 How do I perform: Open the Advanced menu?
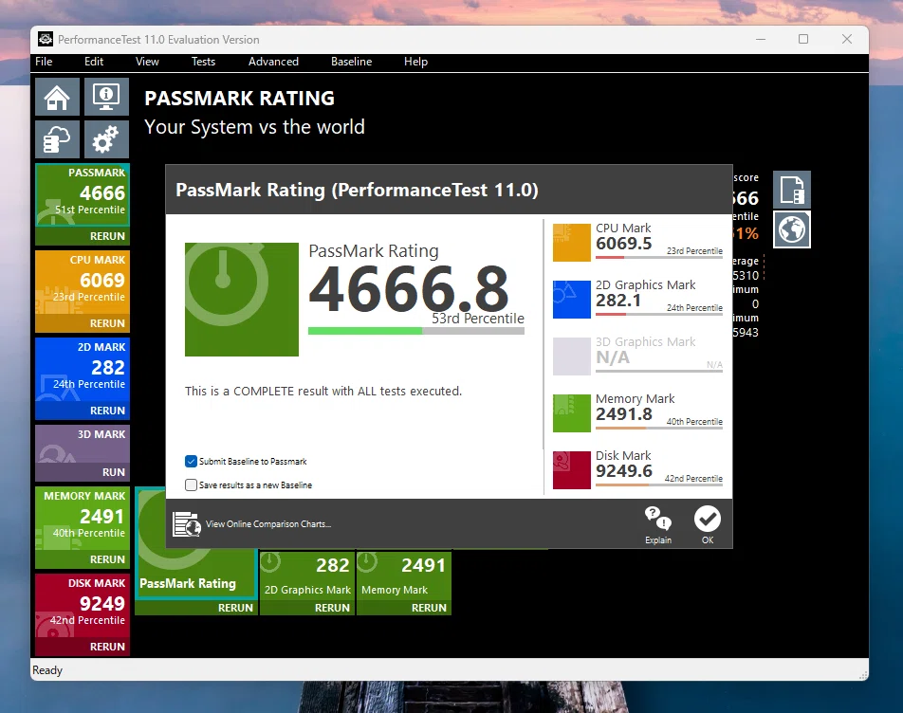[273, 62]
